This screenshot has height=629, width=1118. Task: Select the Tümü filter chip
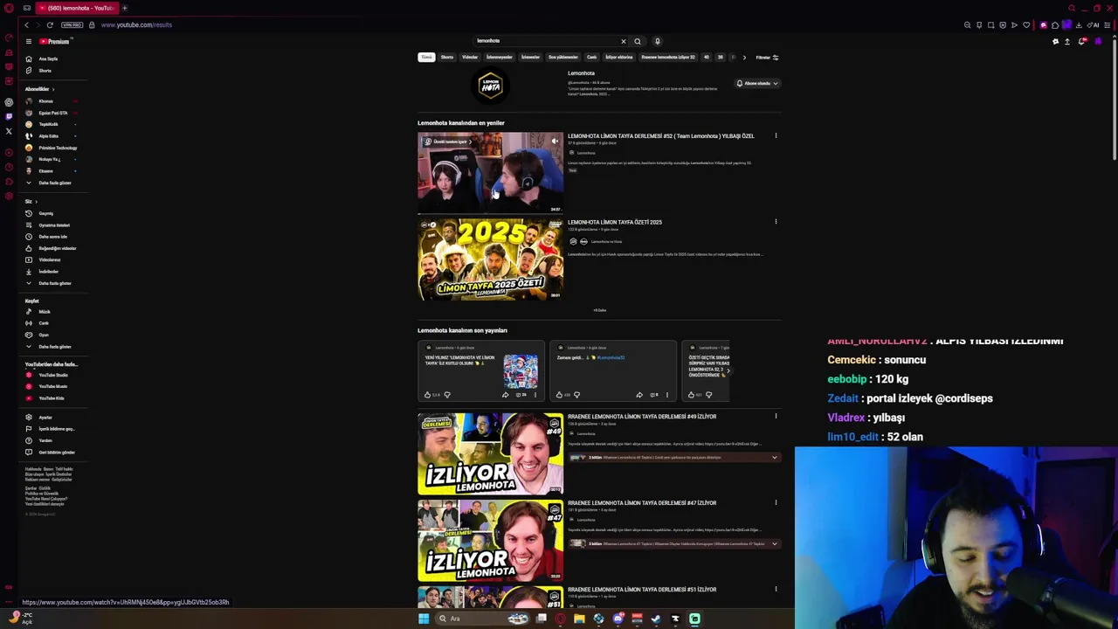[x=426, y=58]
